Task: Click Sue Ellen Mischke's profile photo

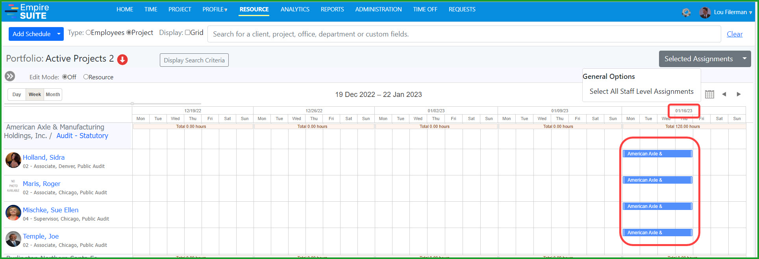Action: [x=13, y=213]
